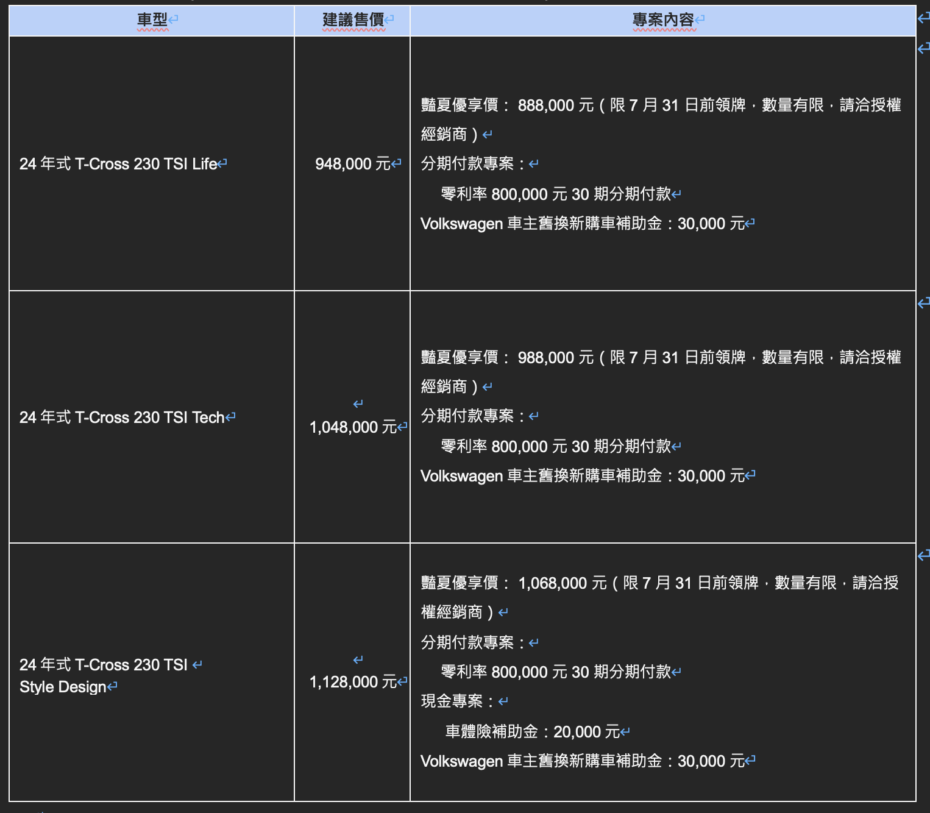Click the Volkswagen 車主舊換新 line in Tech row
Viewport: 930px width, 813px height.
[582, 476]
